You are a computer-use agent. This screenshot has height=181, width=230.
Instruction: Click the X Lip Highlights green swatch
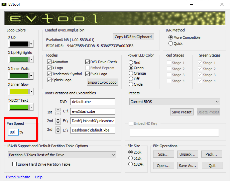tap(19, 60)
